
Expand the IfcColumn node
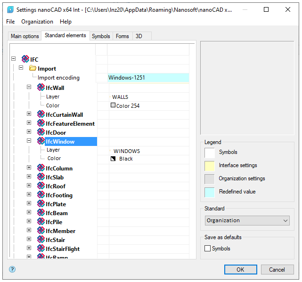[x=29, y=168]
